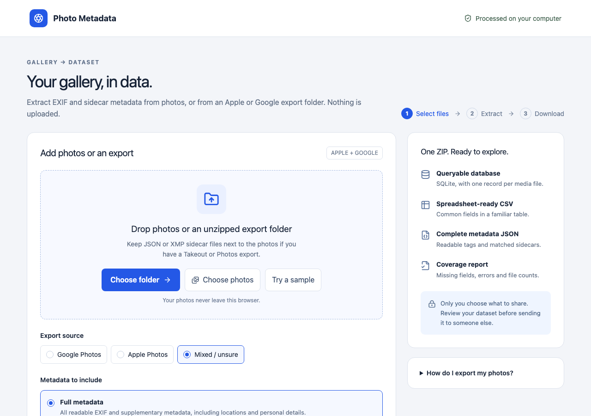591x416 pixels.
Task: Click the 'Queryable database' title
Action: pyautogui.click(x=468, y=173)
